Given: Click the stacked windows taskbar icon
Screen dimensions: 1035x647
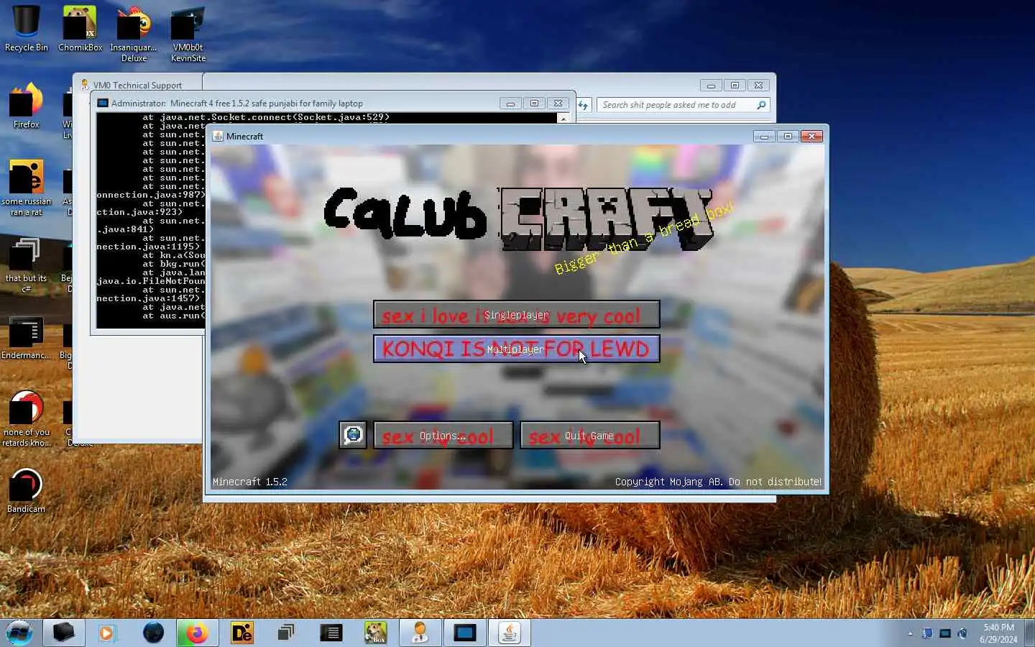Looking at the screenshot, I should [x=286, y=633].
